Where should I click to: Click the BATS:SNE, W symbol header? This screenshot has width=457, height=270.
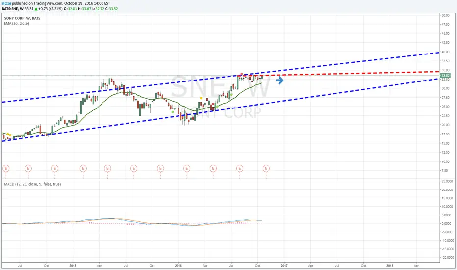(x=13, y=9)
